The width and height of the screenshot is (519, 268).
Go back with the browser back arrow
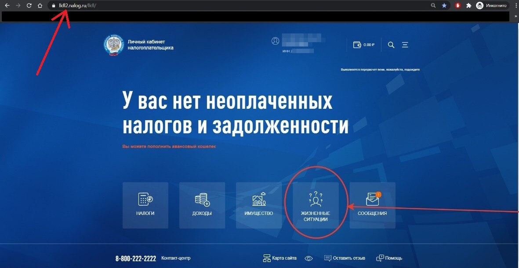[x=7, y=6]
